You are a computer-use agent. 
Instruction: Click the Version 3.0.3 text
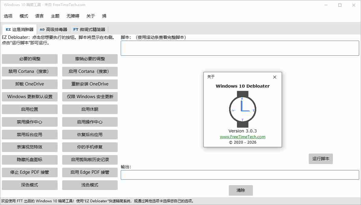[x=243, y=131]
